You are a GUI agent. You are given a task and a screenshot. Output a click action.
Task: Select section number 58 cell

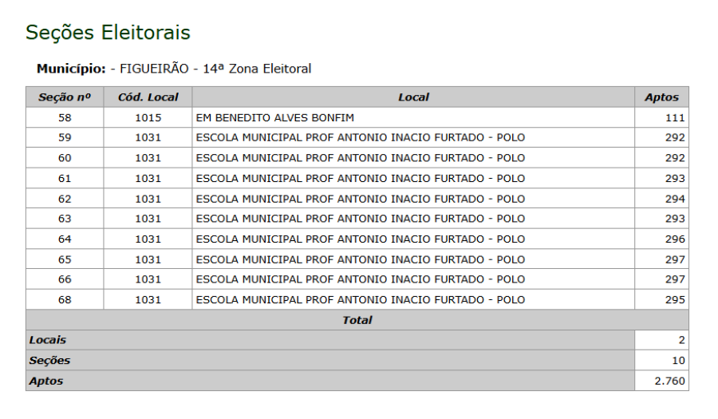click(65, 117)
